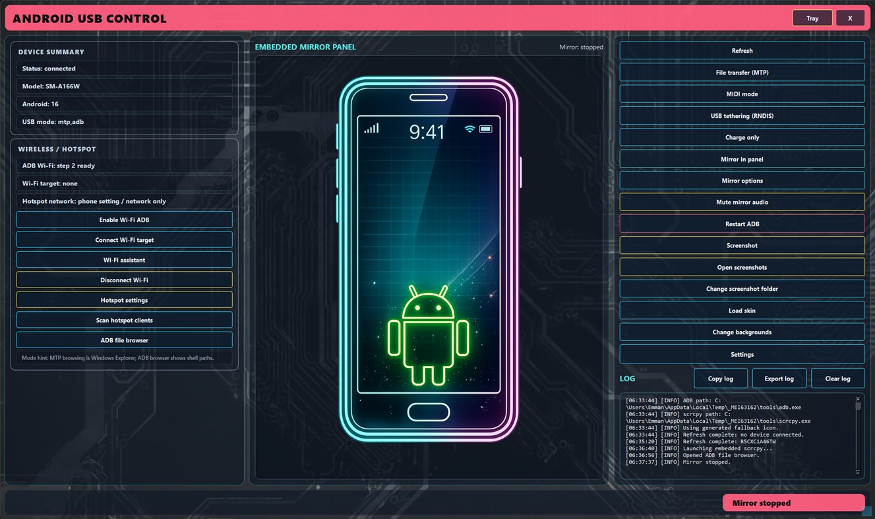Connect Wi-Fi target
The height and width of the screenshot is (519, 875).
pos(124,240)
